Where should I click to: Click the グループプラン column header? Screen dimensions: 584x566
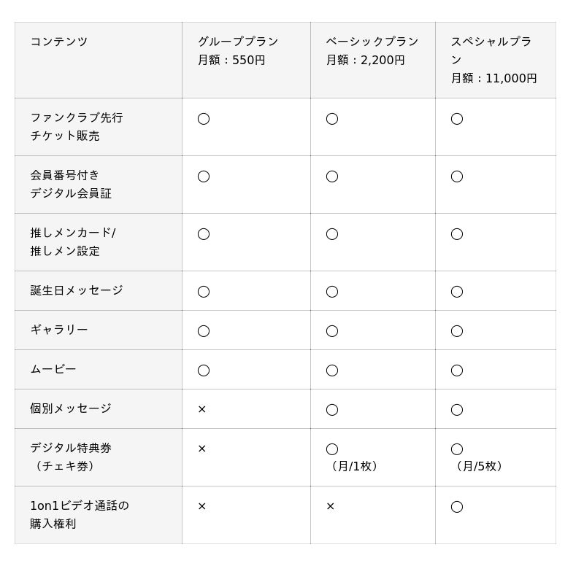click(x=238, y=50)
